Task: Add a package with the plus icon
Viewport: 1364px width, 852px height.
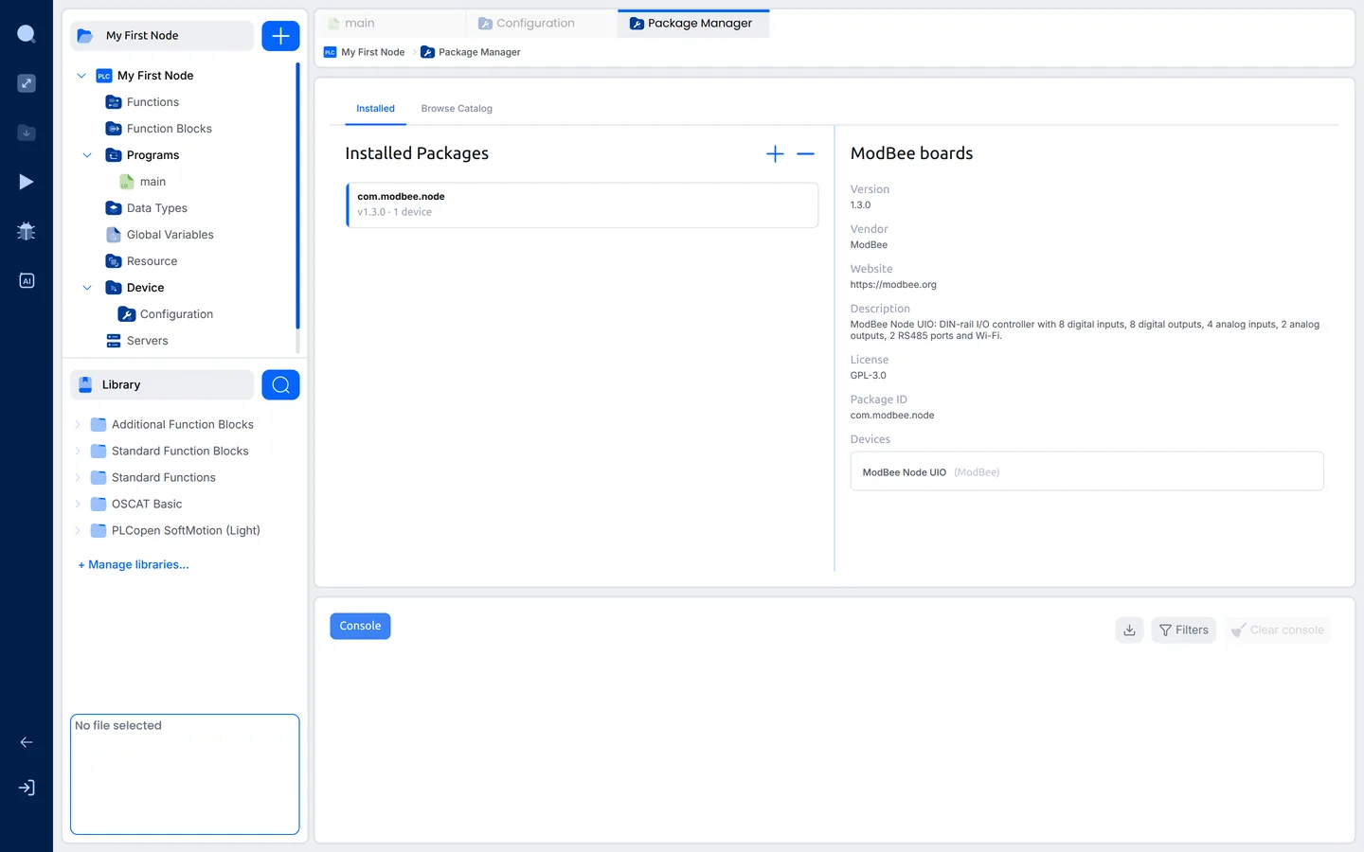Action: point(775,154)
